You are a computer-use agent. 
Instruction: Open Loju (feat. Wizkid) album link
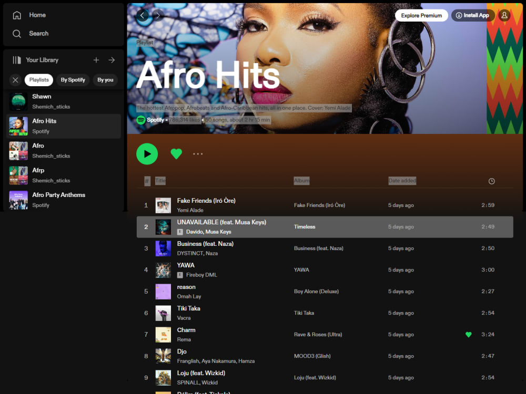315,378
